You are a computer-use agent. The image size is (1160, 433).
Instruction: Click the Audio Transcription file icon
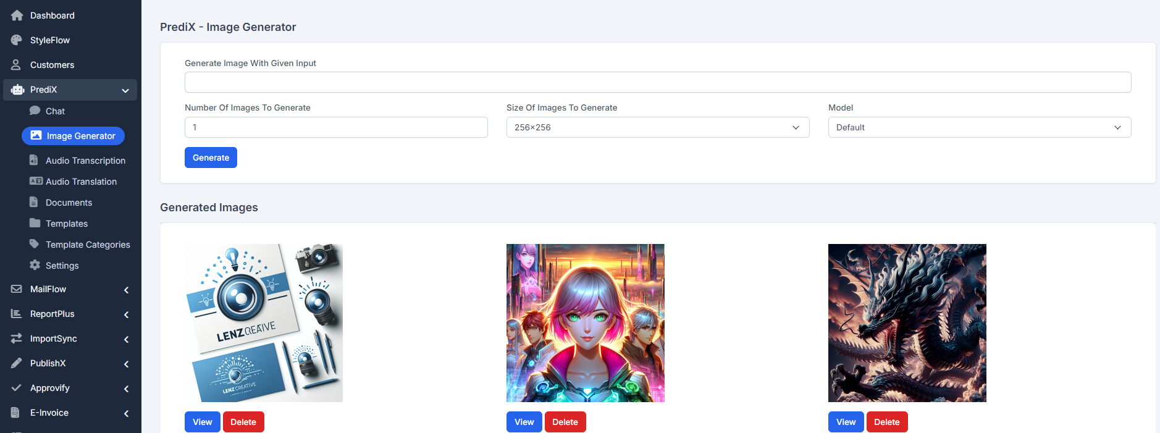click(x=34, y=161)
